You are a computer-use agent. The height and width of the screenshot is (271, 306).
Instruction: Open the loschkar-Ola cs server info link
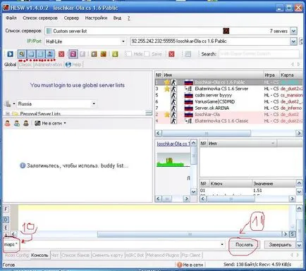pos(173,144)
